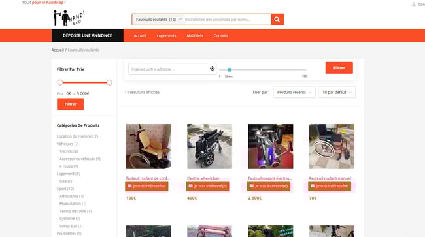This screenshot has width=425, height=237.
Task: Click the fauteuil roulant électriq... title
Action: click(x=269, y=178)
